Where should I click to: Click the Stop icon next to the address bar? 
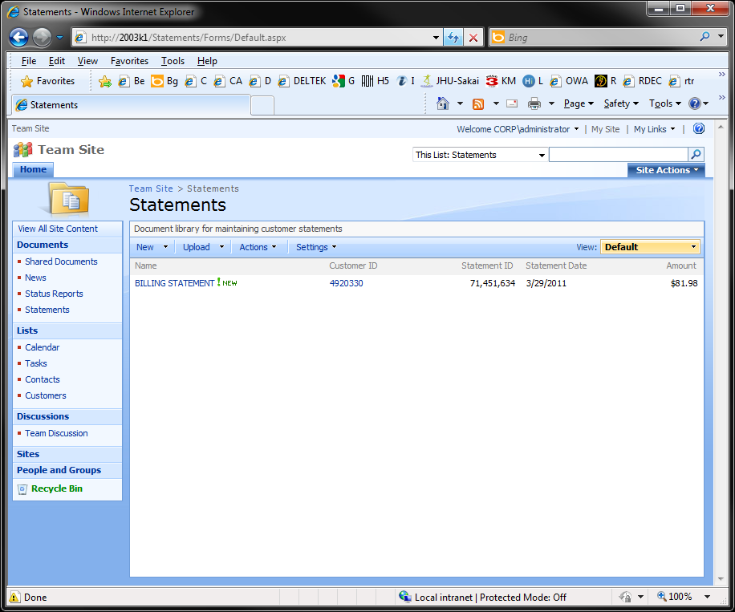click(x=473, y=37)
